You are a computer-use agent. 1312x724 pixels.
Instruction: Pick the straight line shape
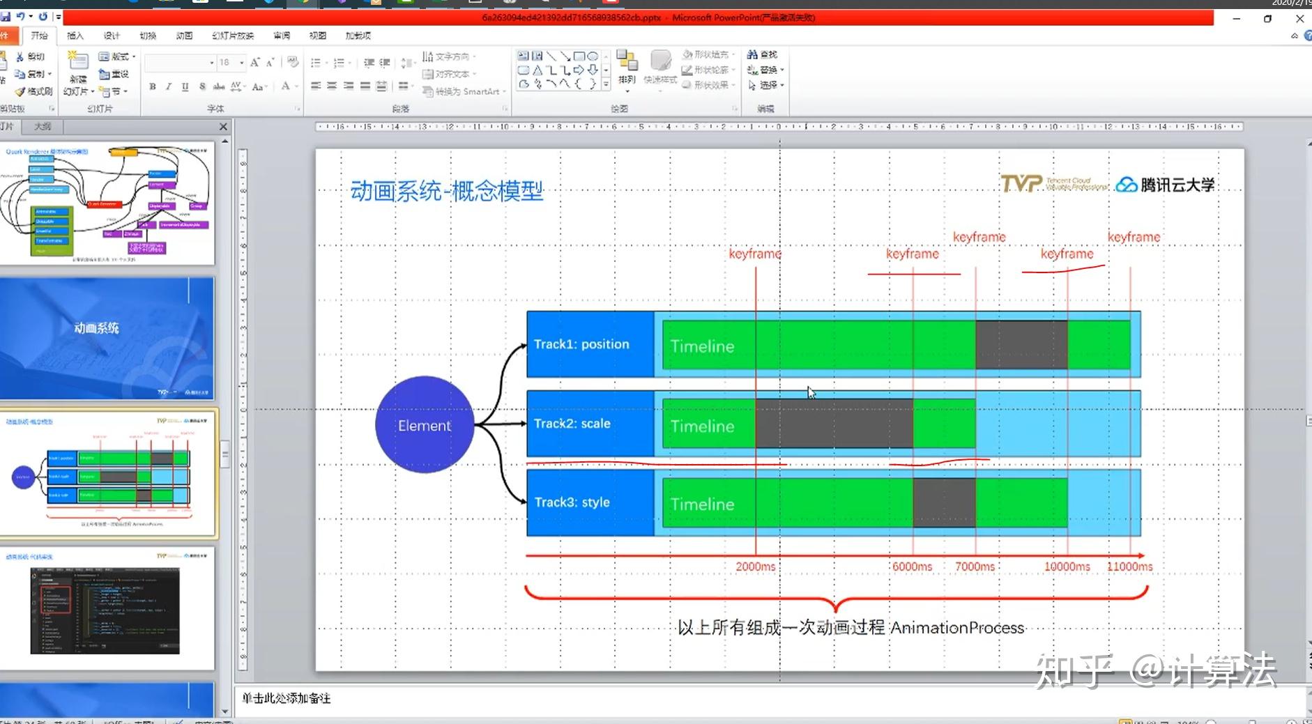click(551, 56)
